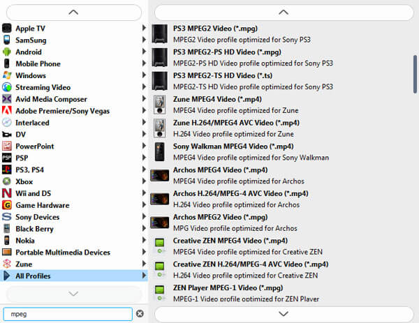Image resolution: width=419 pixels, height=323 pixels.
Task: Click the Xbox sphere icon
Action: pyautogui.click(x=7, y=181)
